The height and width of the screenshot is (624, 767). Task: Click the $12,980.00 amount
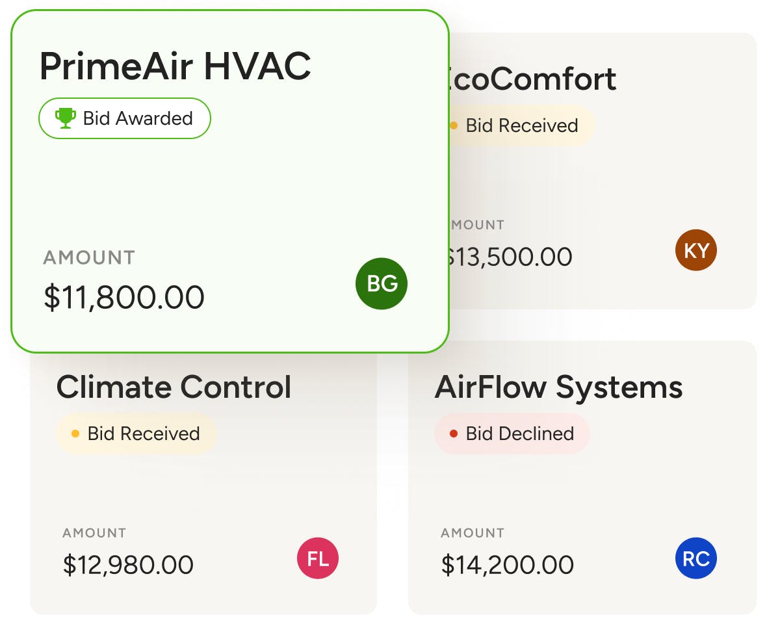click(128, 564)
